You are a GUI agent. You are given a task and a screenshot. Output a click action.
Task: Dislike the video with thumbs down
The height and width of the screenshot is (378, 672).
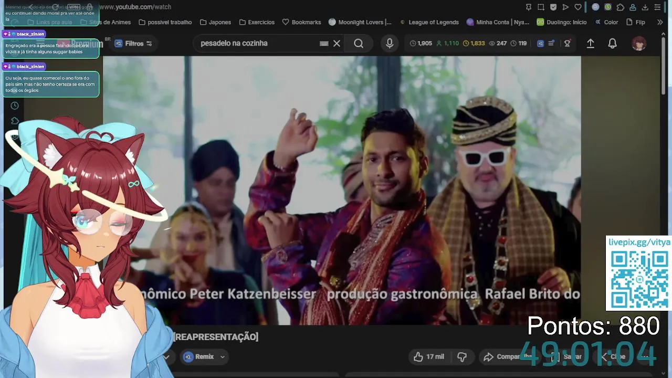click(462, 357)
